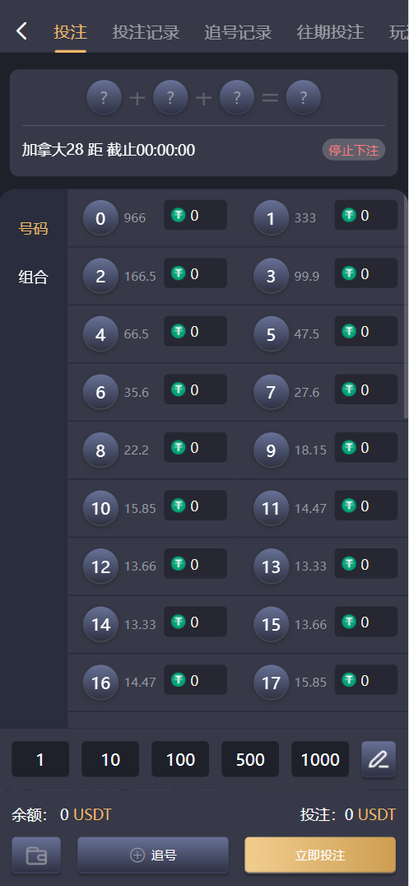Go back using the left arrow icon
409x886 pixels.
click(x=21, y=31)
